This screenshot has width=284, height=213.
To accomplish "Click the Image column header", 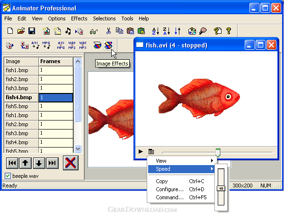I will (x=21, y=61).
